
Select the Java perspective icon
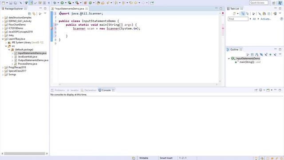[280, 3]
